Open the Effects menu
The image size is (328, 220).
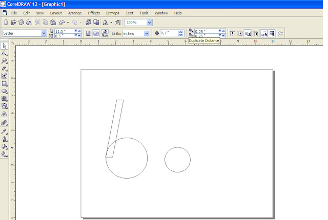pos(94,13)
